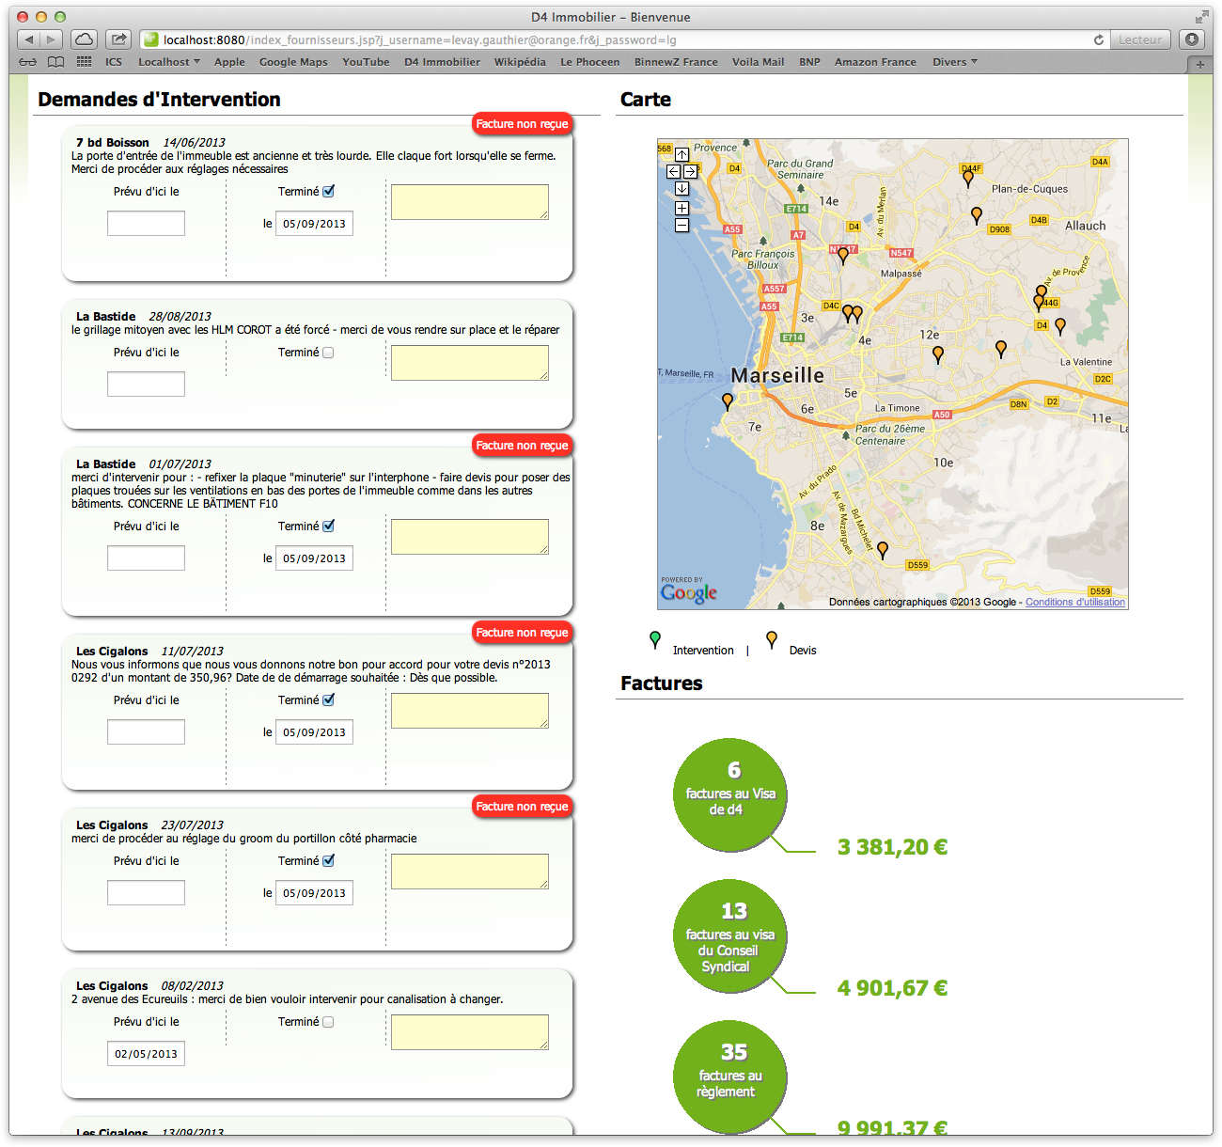Zoom in on the map with plus control
The image size is (1222, 1147).
(681, 208)
